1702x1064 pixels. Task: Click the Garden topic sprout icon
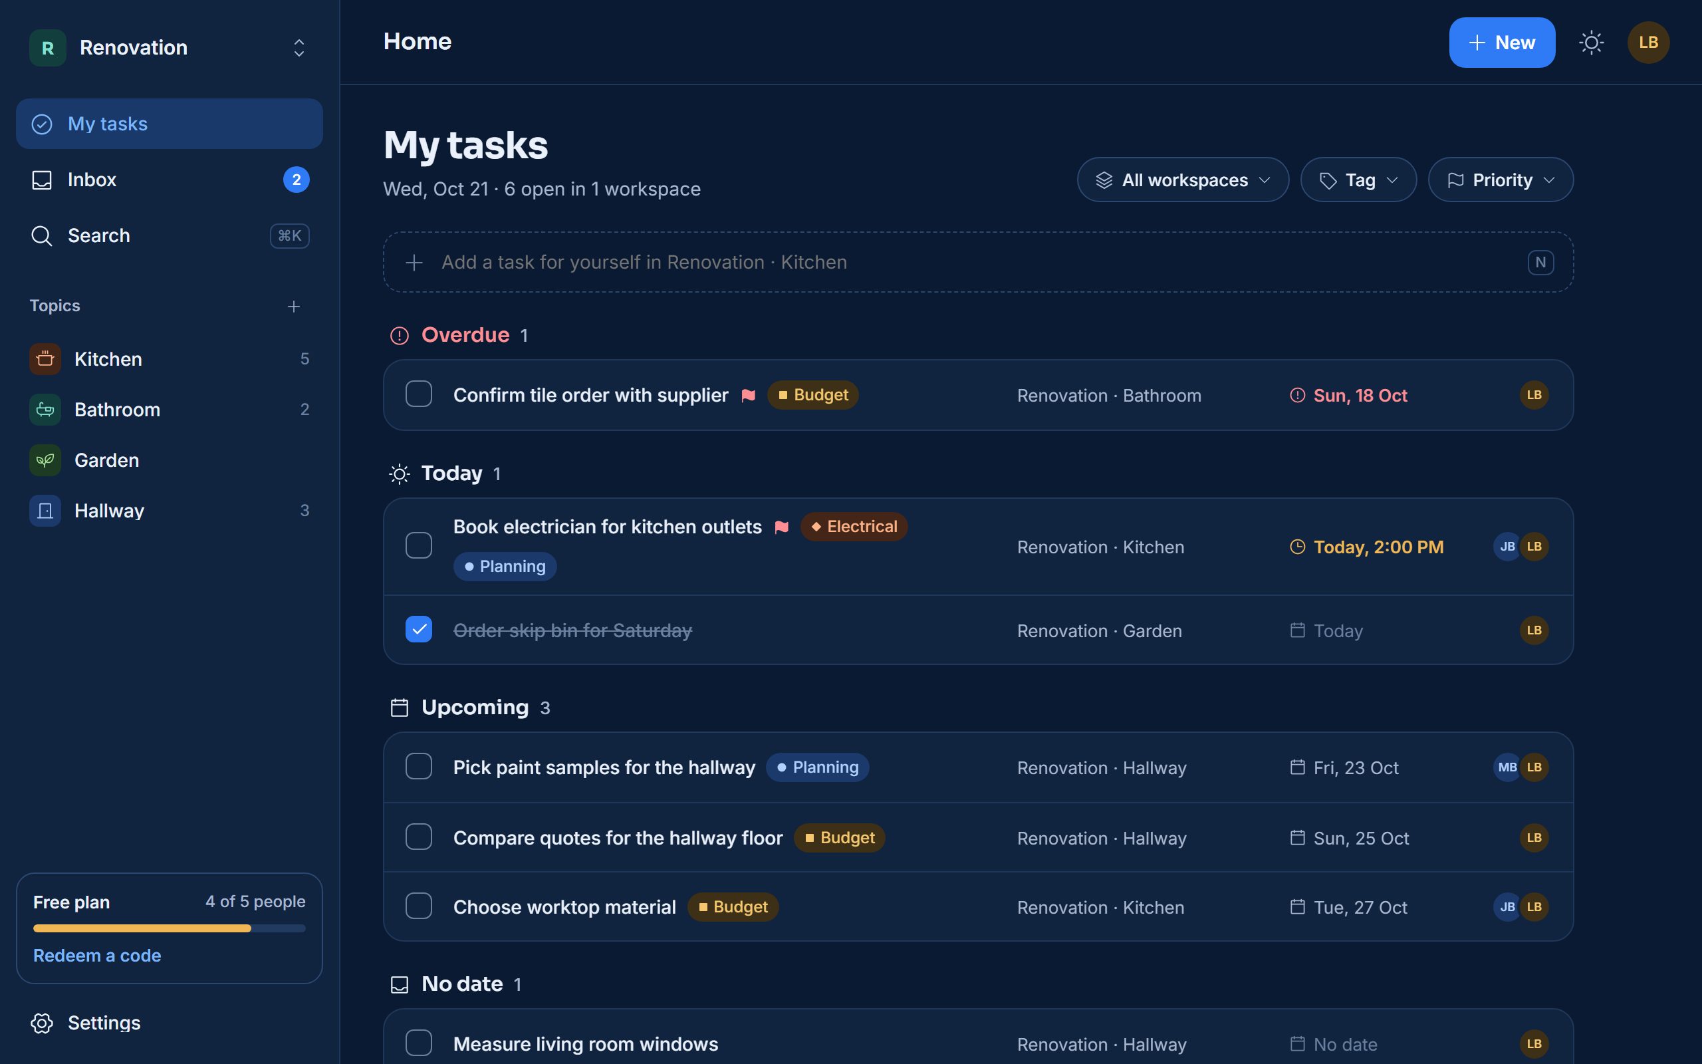click(45, 460)
